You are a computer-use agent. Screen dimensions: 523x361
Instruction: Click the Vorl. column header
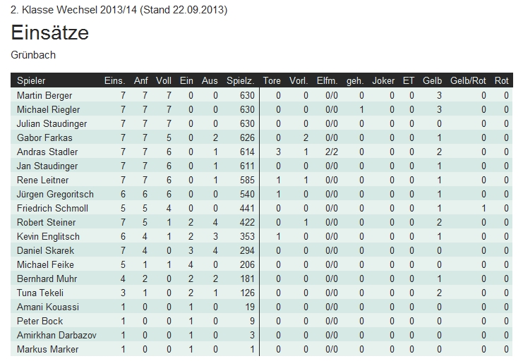[299, 81]
